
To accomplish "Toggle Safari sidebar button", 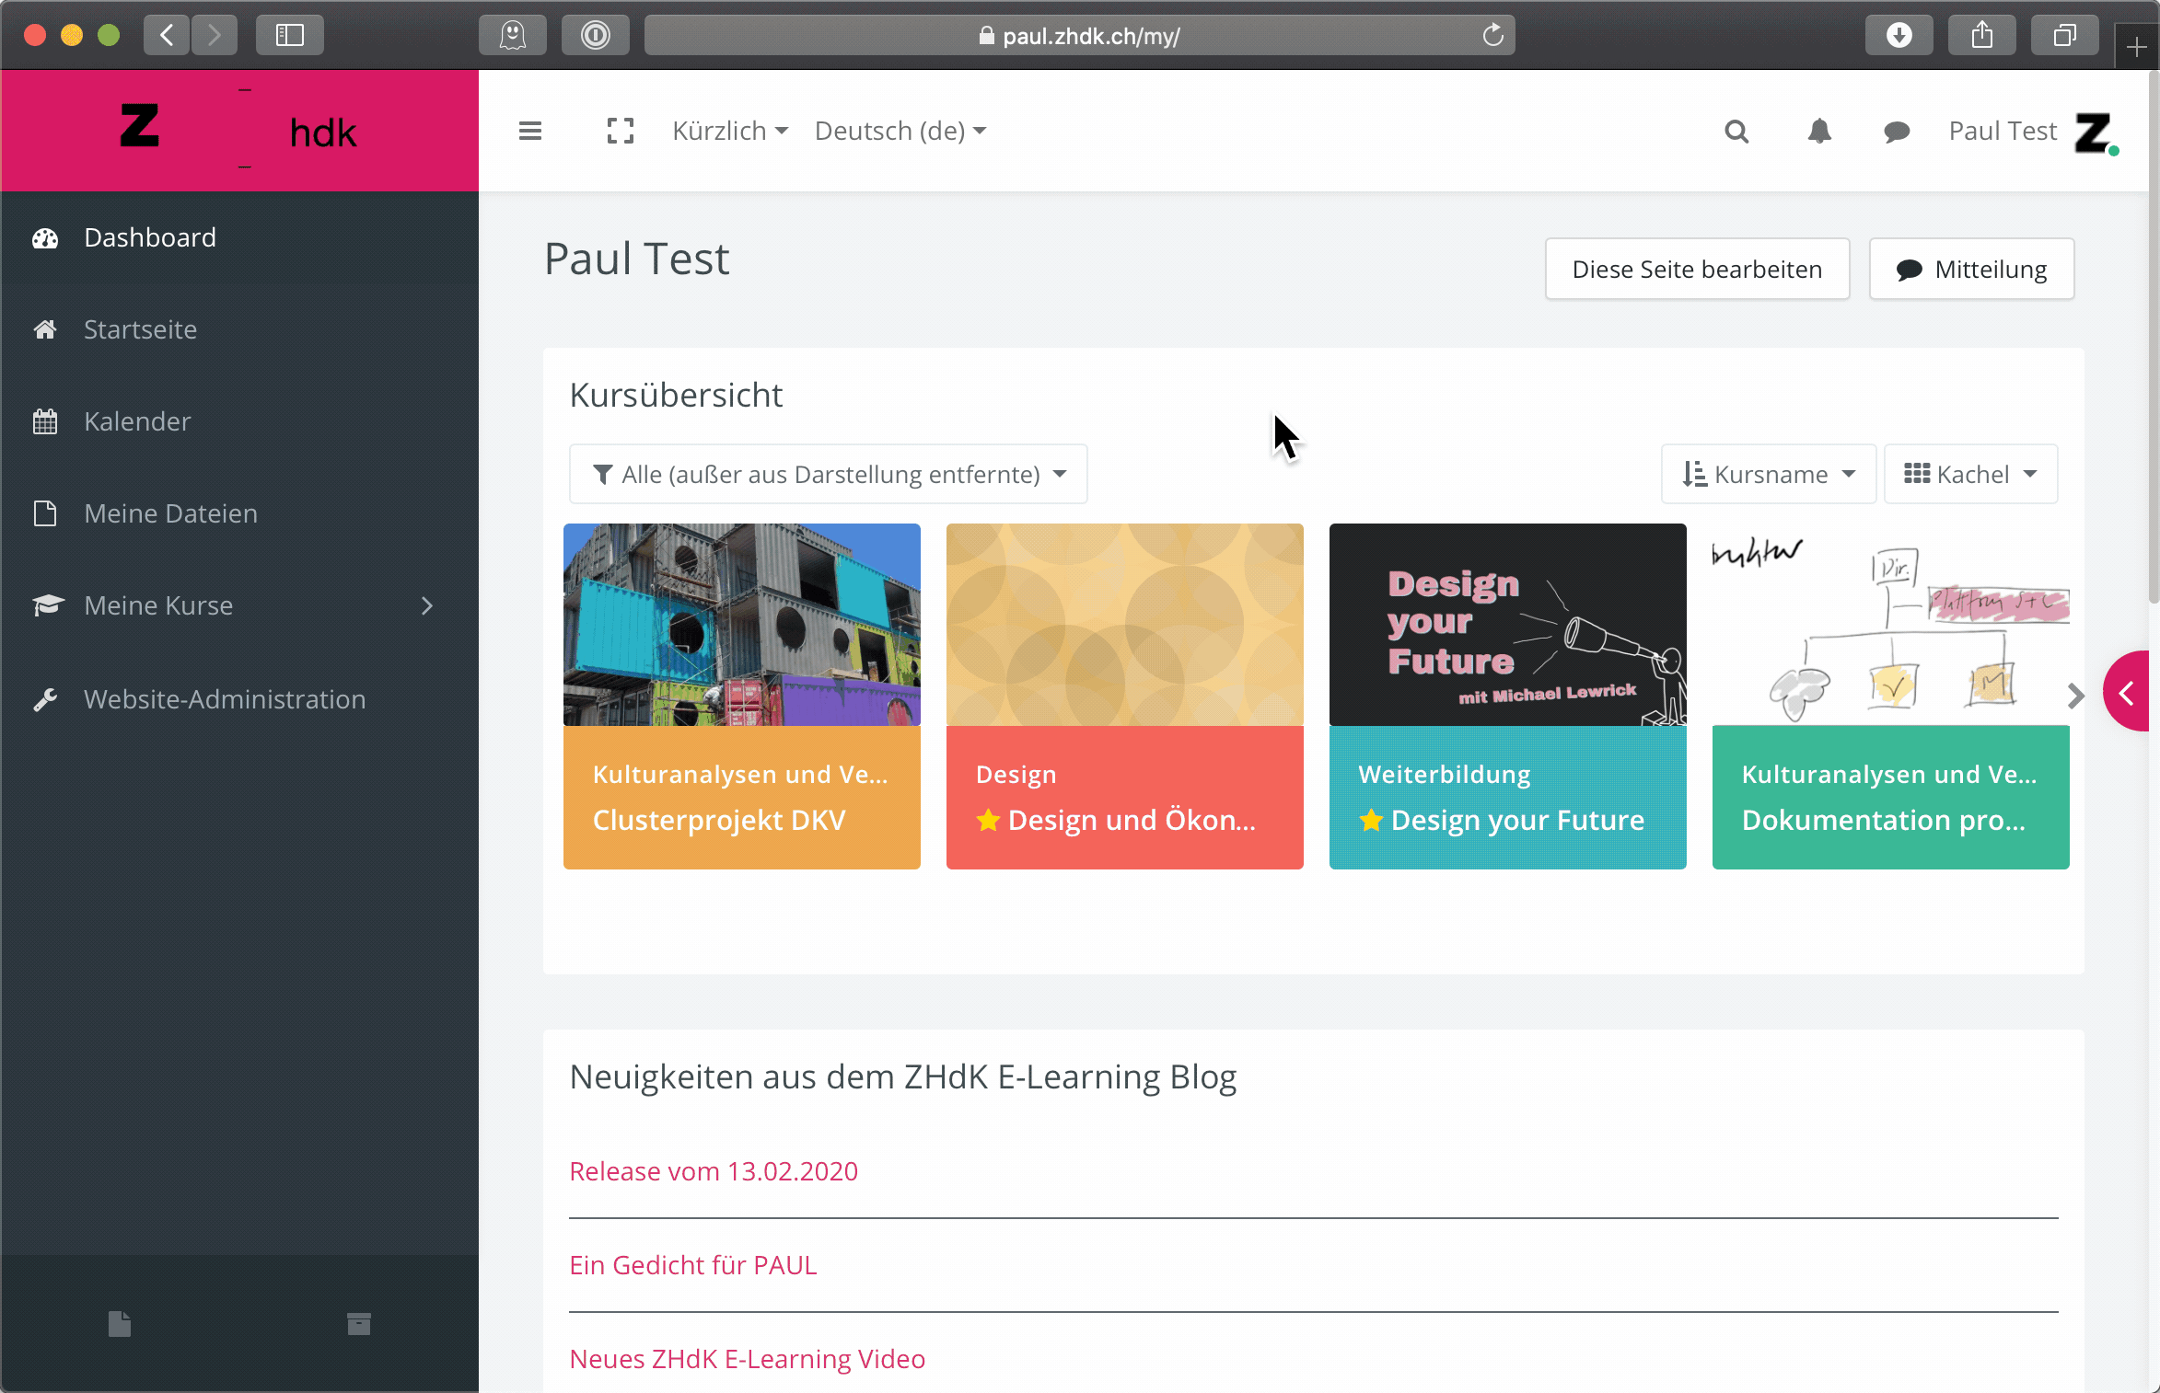I will pyautogui.click(x=290, y=36).
